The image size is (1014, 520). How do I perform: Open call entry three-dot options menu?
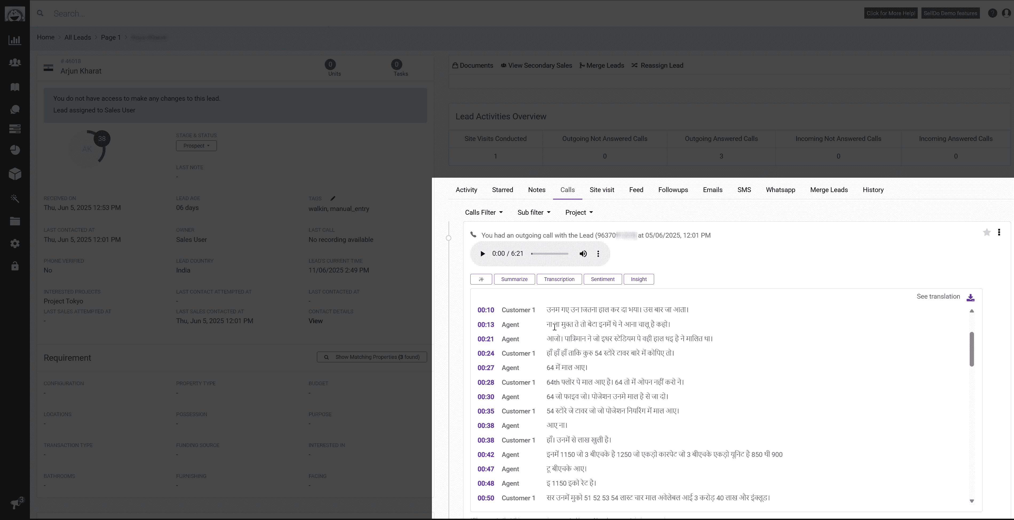pos(999,233)
